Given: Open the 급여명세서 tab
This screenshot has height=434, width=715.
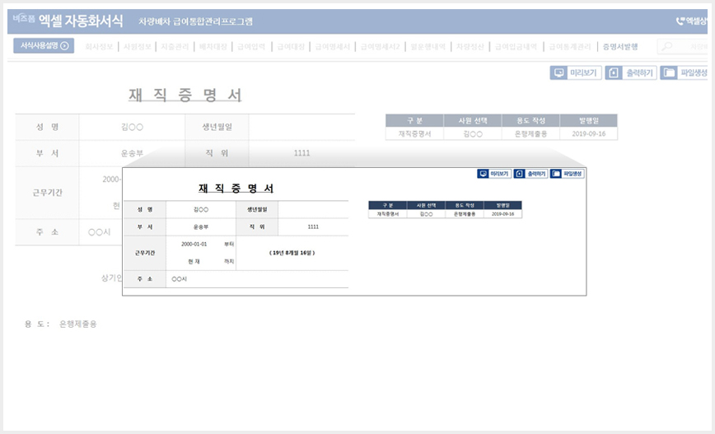Looking at the screenshot, I should pos(333,46).
